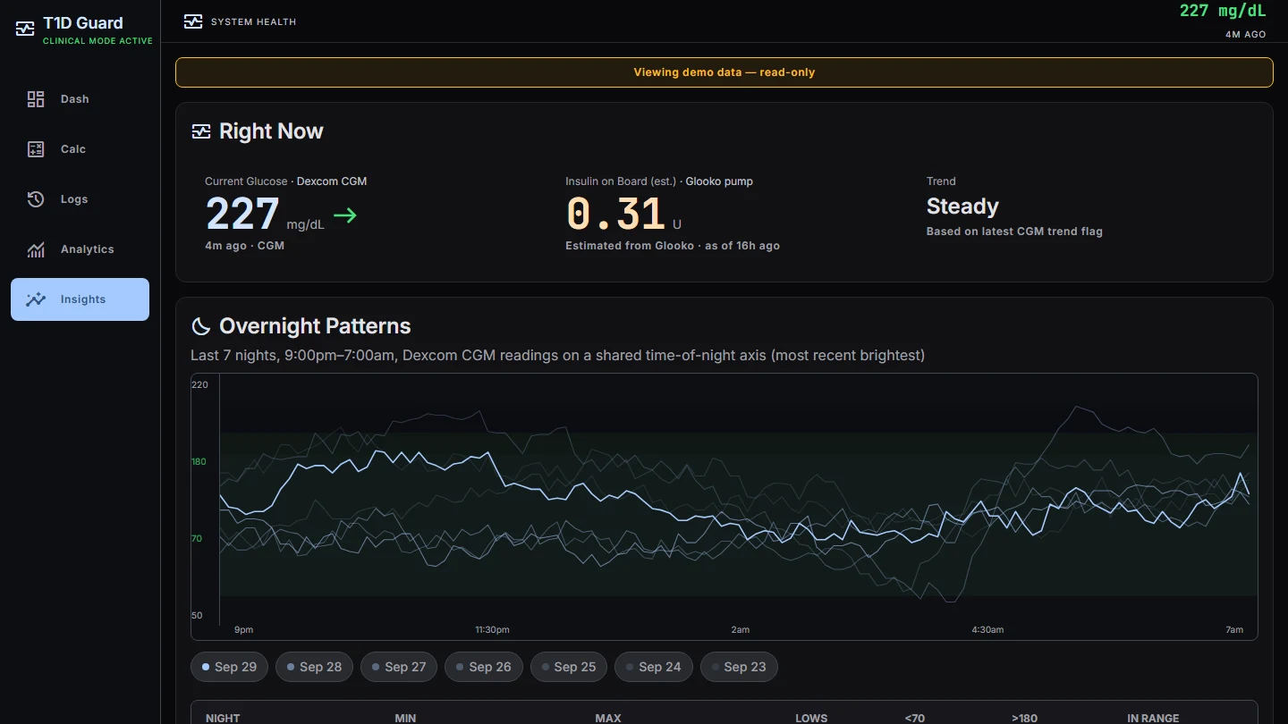The width and height of the screenshot is (1288, 724).
Task: Select the Insights menu item
Action: [80, 299]
